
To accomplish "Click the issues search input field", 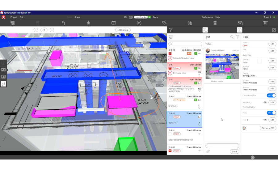I will 185,44.
